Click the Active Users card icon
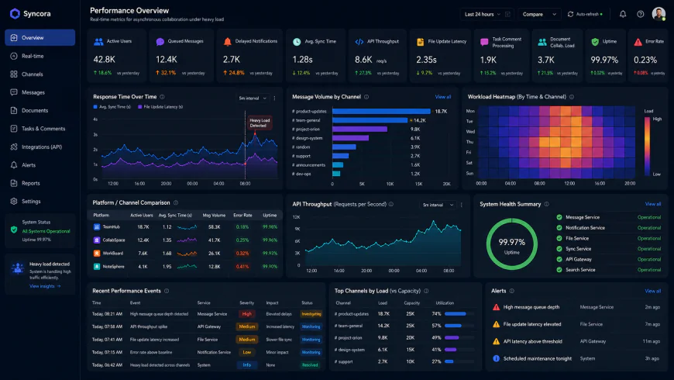674x380 pixels. 98,42
